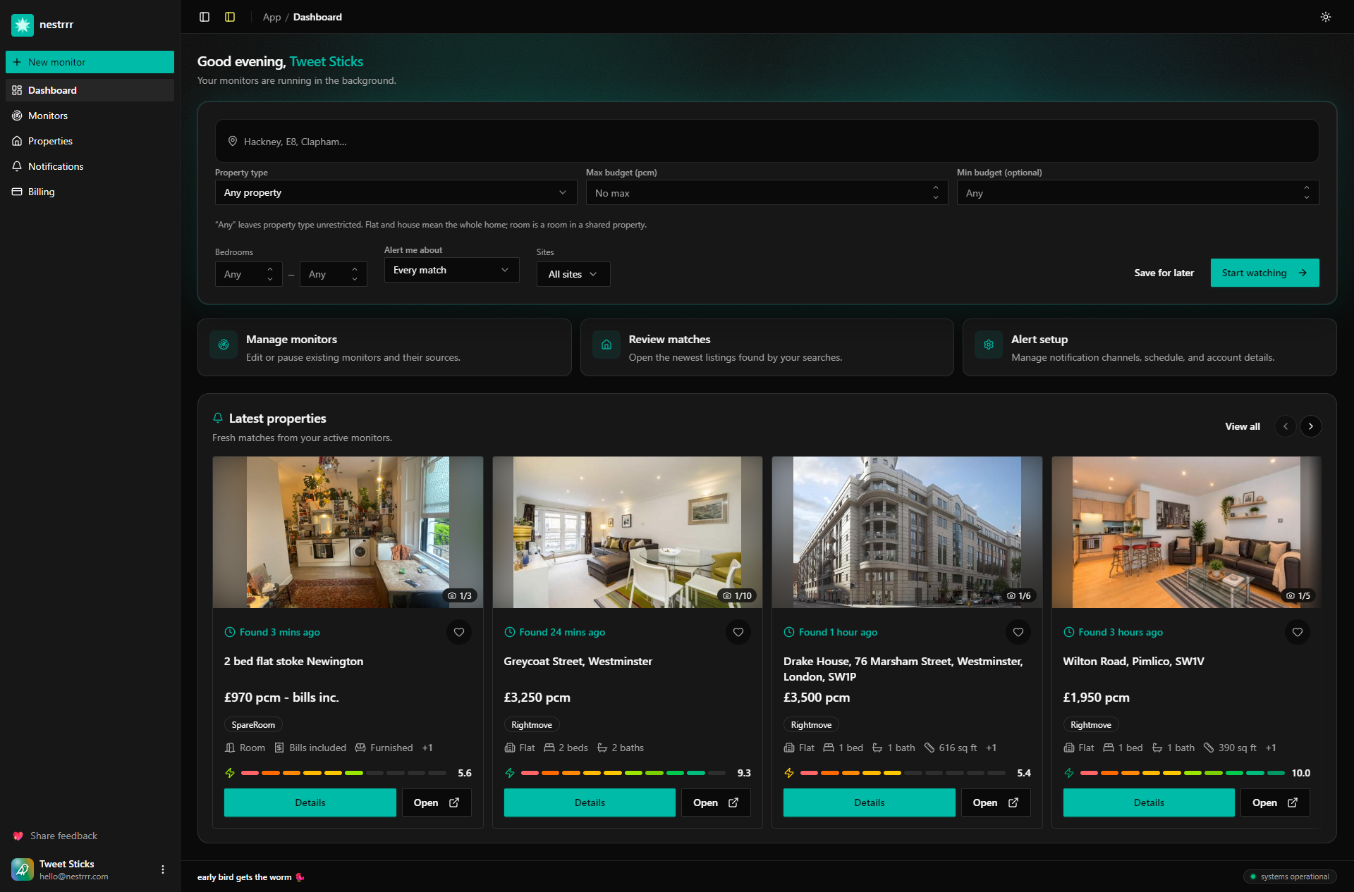Click the 9.3 score bar on Greycoat Street
This screenshot has width=1354, height=892.
[623, 773]
